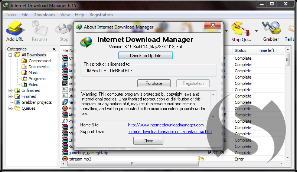
Task: Select the Grabber projects icon
Action: [17, 102]
